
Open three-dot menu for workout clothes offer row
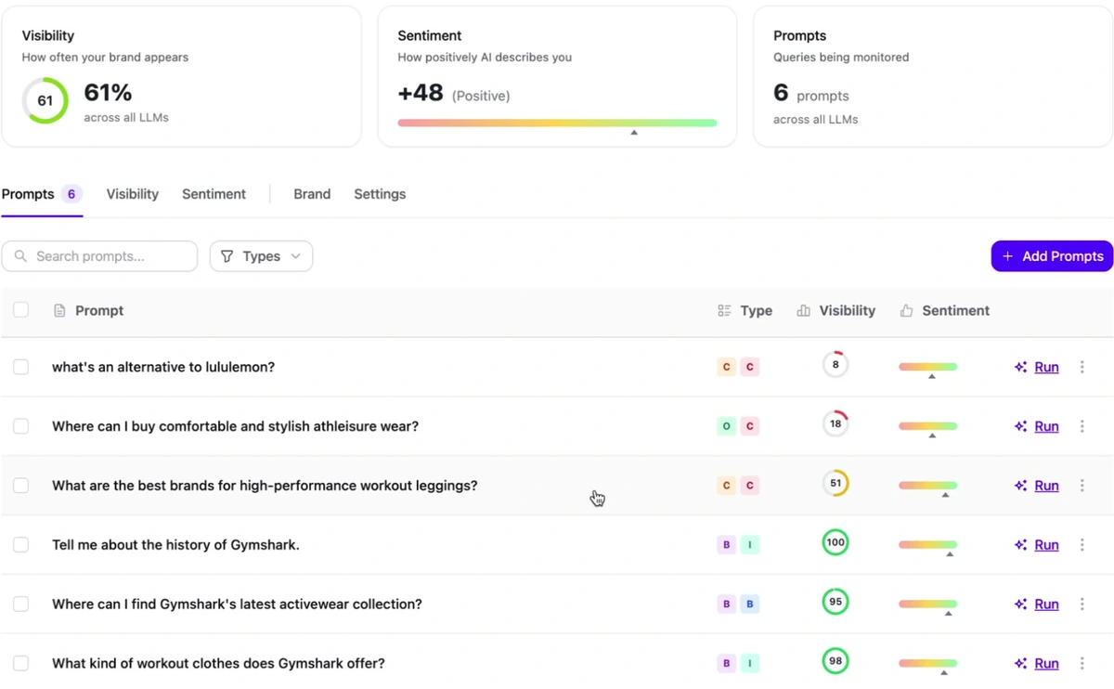(x=1082, y=664)
